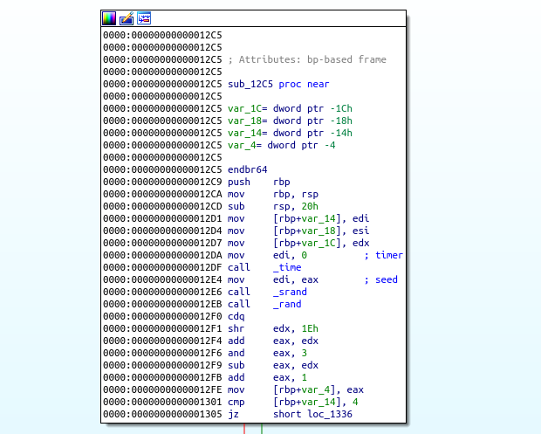Click the green branch edge below the node
This screenshot has width=541, height=434.
click(263, 429)
